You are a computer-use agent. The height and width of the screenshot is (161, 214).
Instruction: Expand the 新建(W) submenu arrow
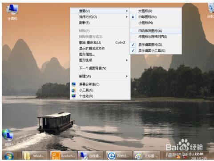[x=127, y=76]
